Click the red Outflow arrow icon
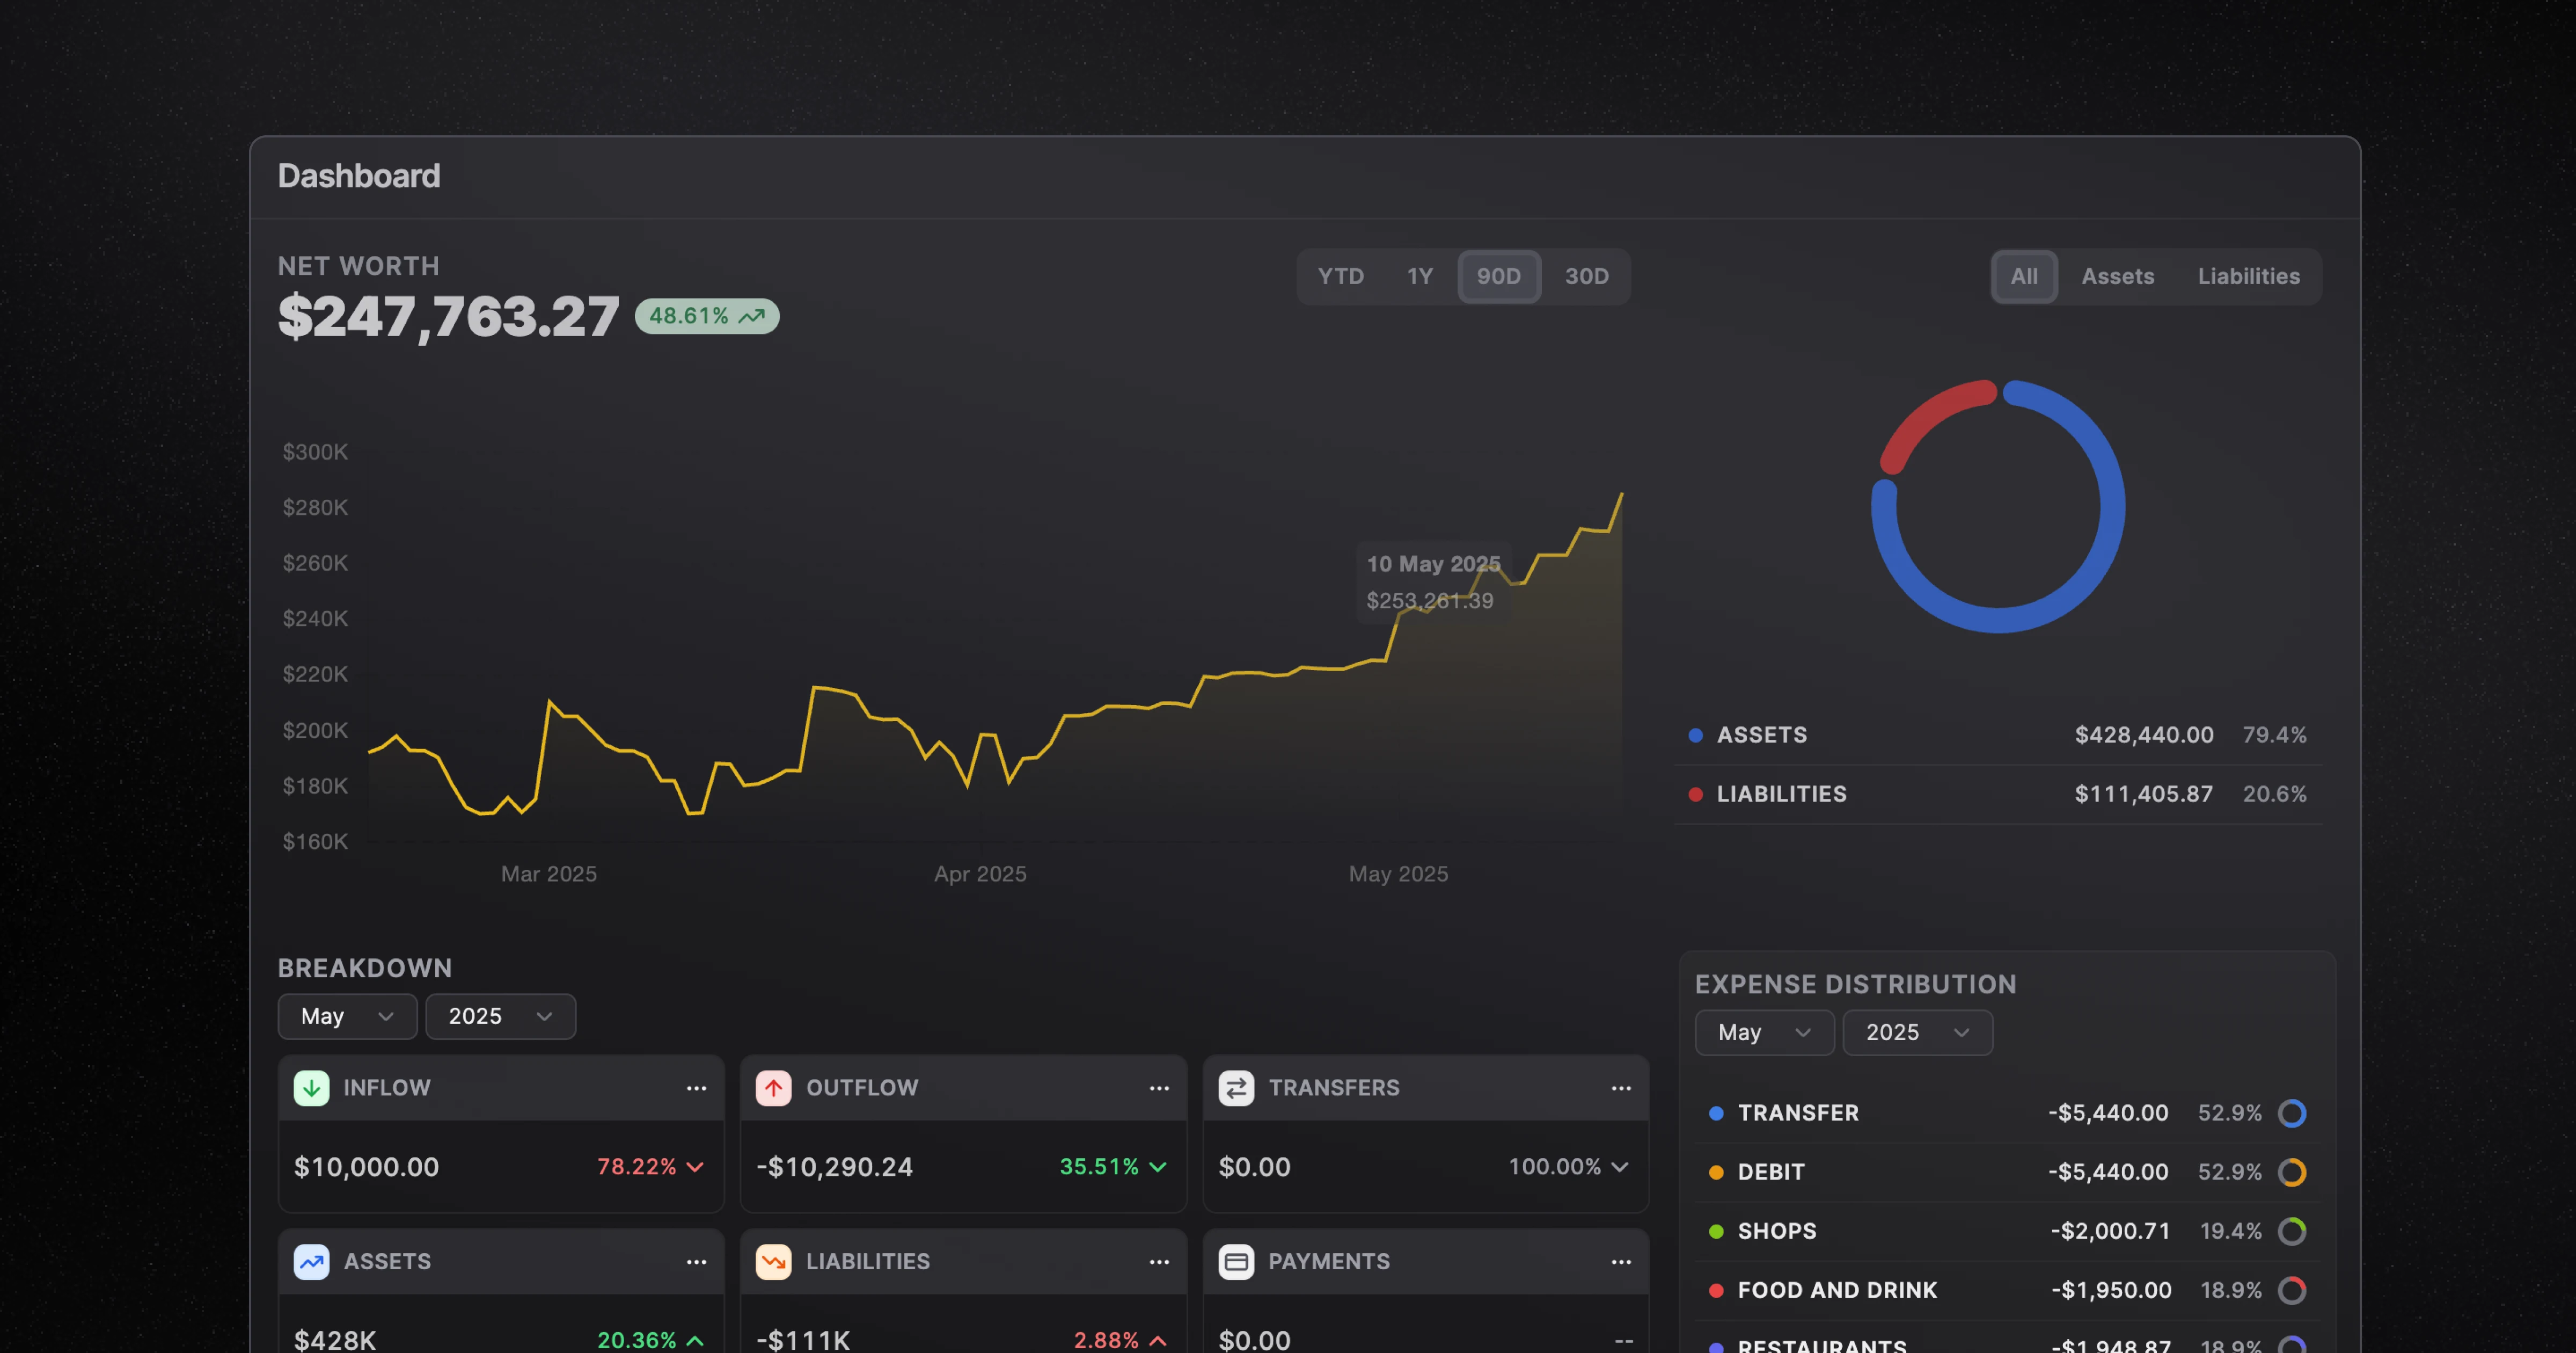This screenshot has width=2576, height=1353. coord(773,1088)
